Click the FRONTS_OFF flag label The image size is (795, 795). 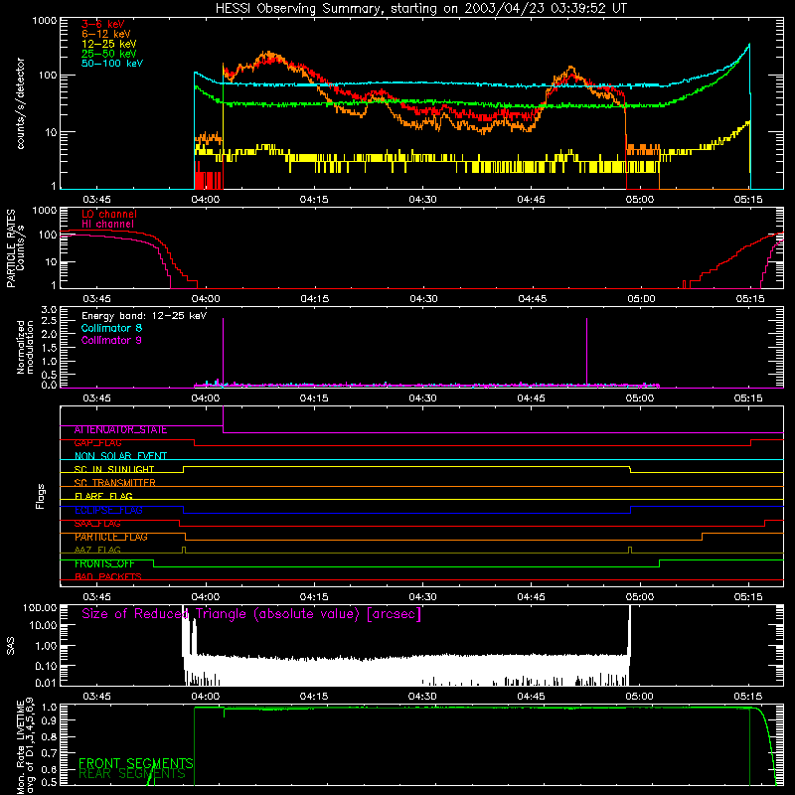[104, 563]
